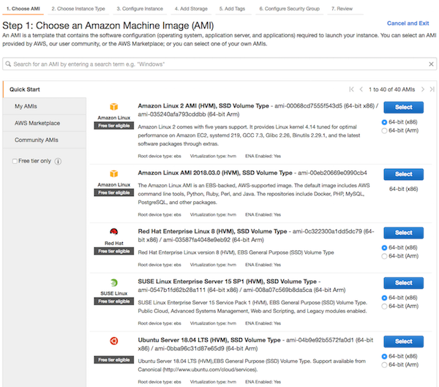Choose 64-bit (Arm) for Amazon Linux 2 AMI
Screen dimensions: 439x387
384,130
